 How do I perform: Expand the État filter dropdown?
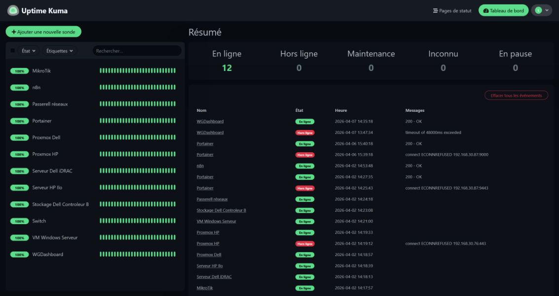[29, 51]
